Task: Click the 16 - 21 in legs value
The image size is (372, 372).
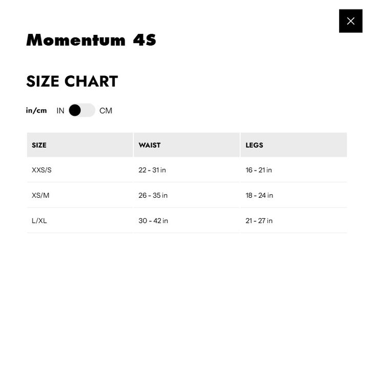Action: (x=259, y=170)
